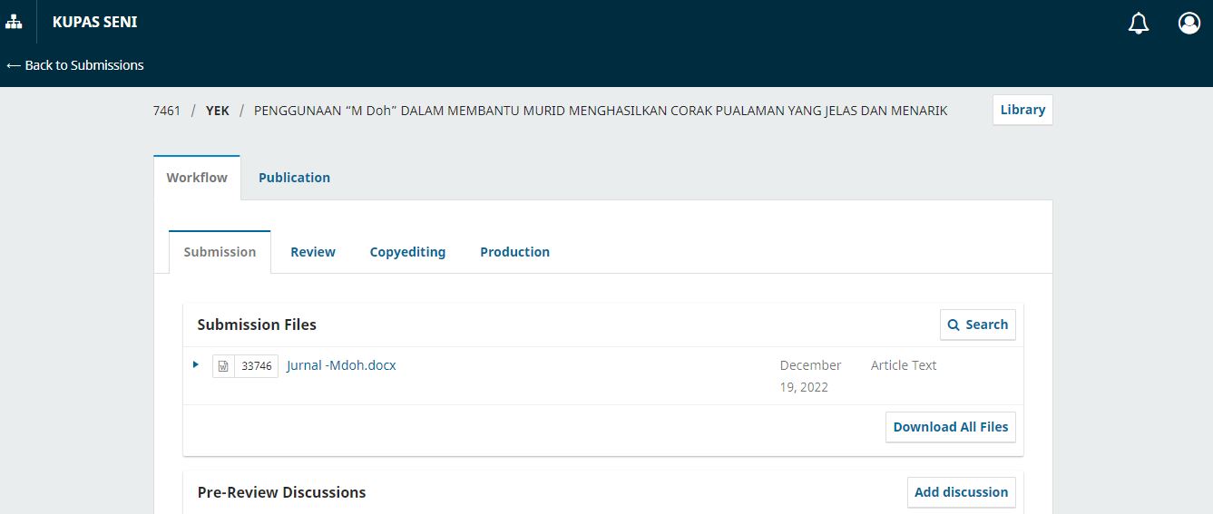The height and width of the screenshot is (514, 1213).
Task: Click the PENGGUNAAN "M Doh" submission title
Action: click(600, 111)
